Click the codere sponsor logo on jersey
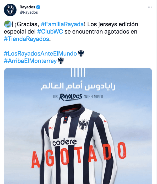157x184 pixels. coord(64,142)
